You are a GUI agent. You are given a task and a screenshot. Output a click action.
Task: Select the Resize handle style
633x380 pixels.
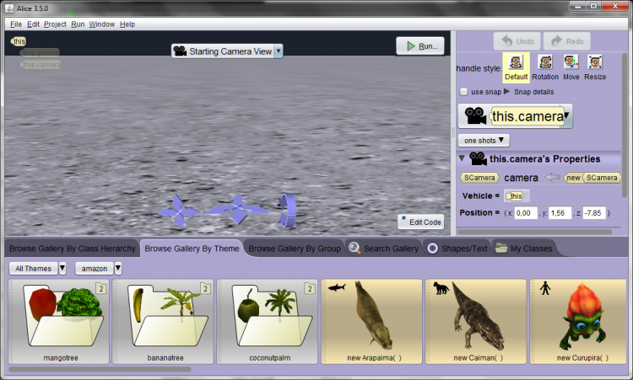point(595,67)
